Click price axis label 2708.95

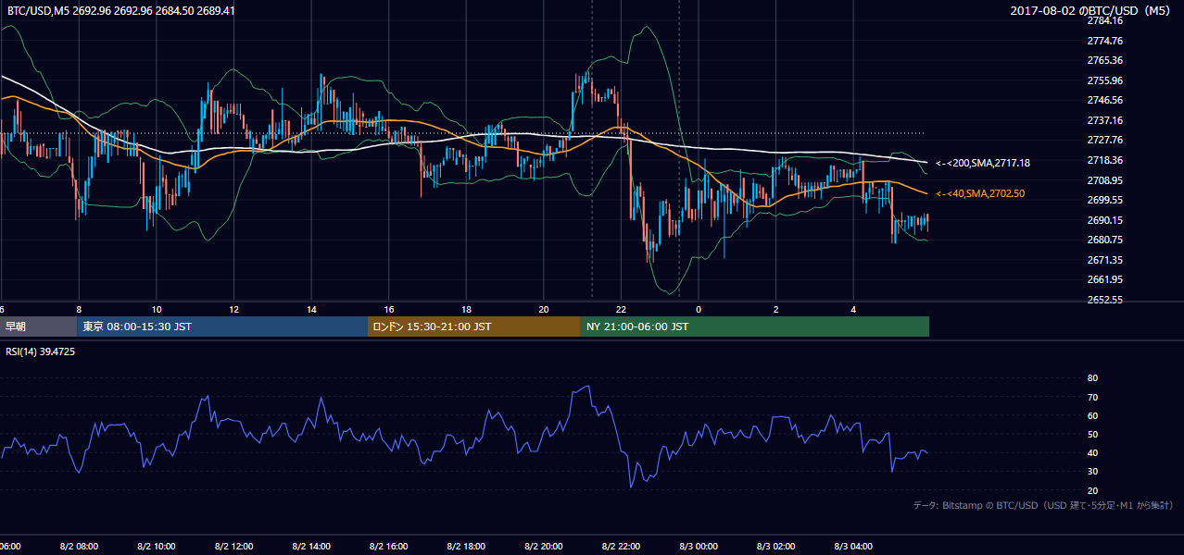click(x=1104, y=180)
